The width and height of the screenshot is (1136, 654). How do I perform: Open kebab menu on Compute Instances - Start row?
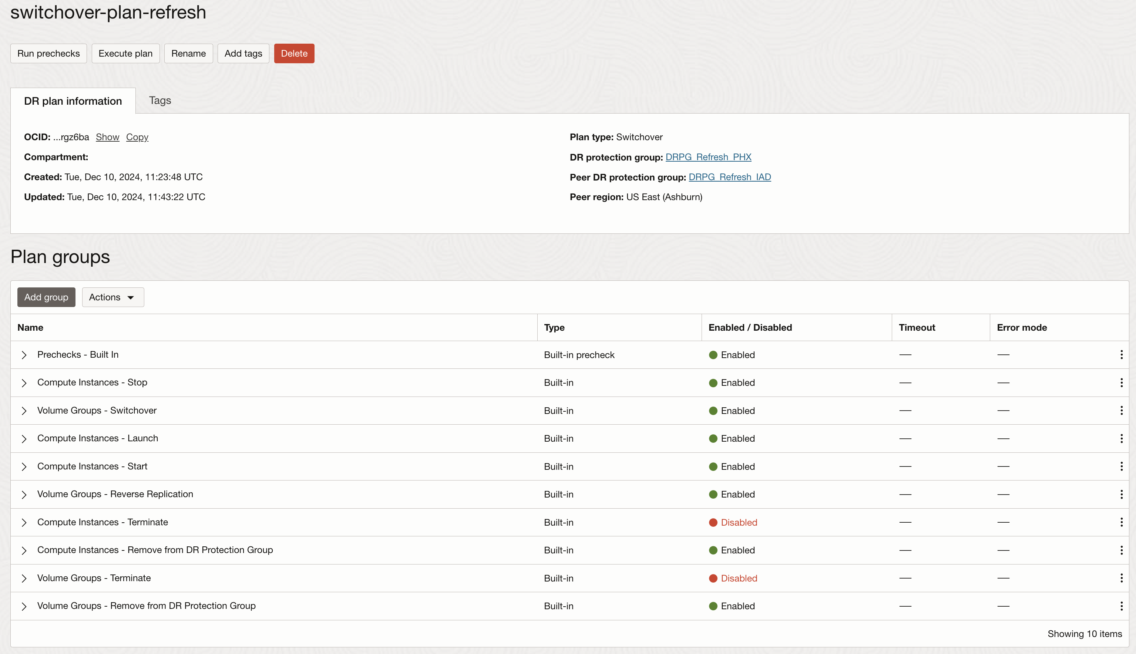click(1121, 467)
